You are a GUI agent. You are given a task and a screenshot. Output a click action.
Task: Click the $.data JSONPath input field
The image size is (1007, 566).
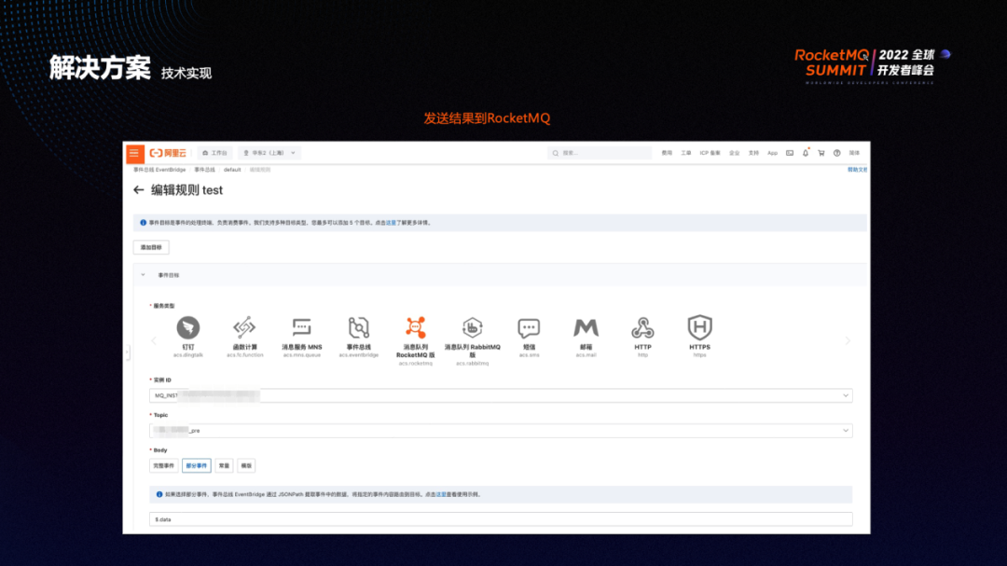[x=501, y=519]
